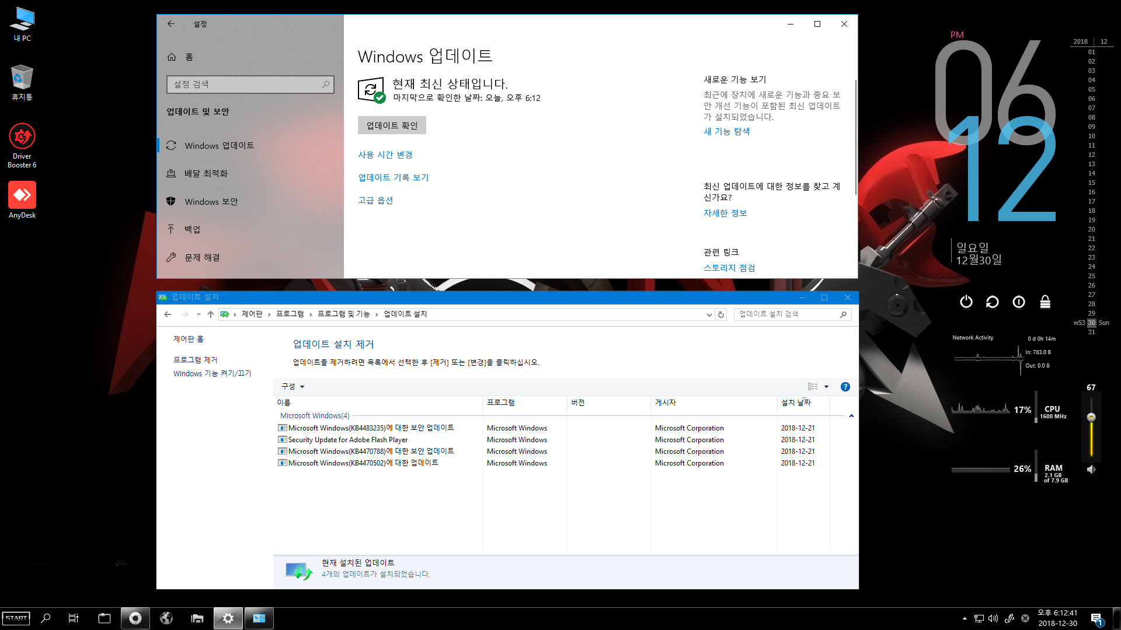Image resolution: width=1121 pixels, height=630 pixels.
Task: Mute using widget speaker icon
Action: 1091,470
